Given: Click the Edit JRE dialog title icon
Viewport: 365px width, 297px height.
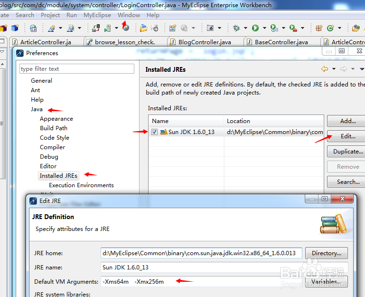Looking at the screenshot, I should tap(33, 201).
